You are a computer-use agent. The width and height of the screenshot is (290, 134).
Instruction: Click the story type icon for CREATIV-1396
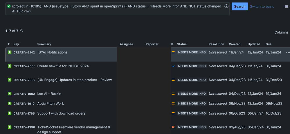(x=10, y=127)
